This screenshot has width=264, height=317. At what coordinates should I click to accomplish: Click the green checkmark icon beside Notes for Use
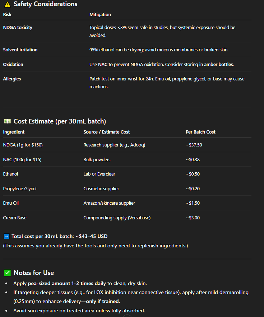click(x=8, y=273)
